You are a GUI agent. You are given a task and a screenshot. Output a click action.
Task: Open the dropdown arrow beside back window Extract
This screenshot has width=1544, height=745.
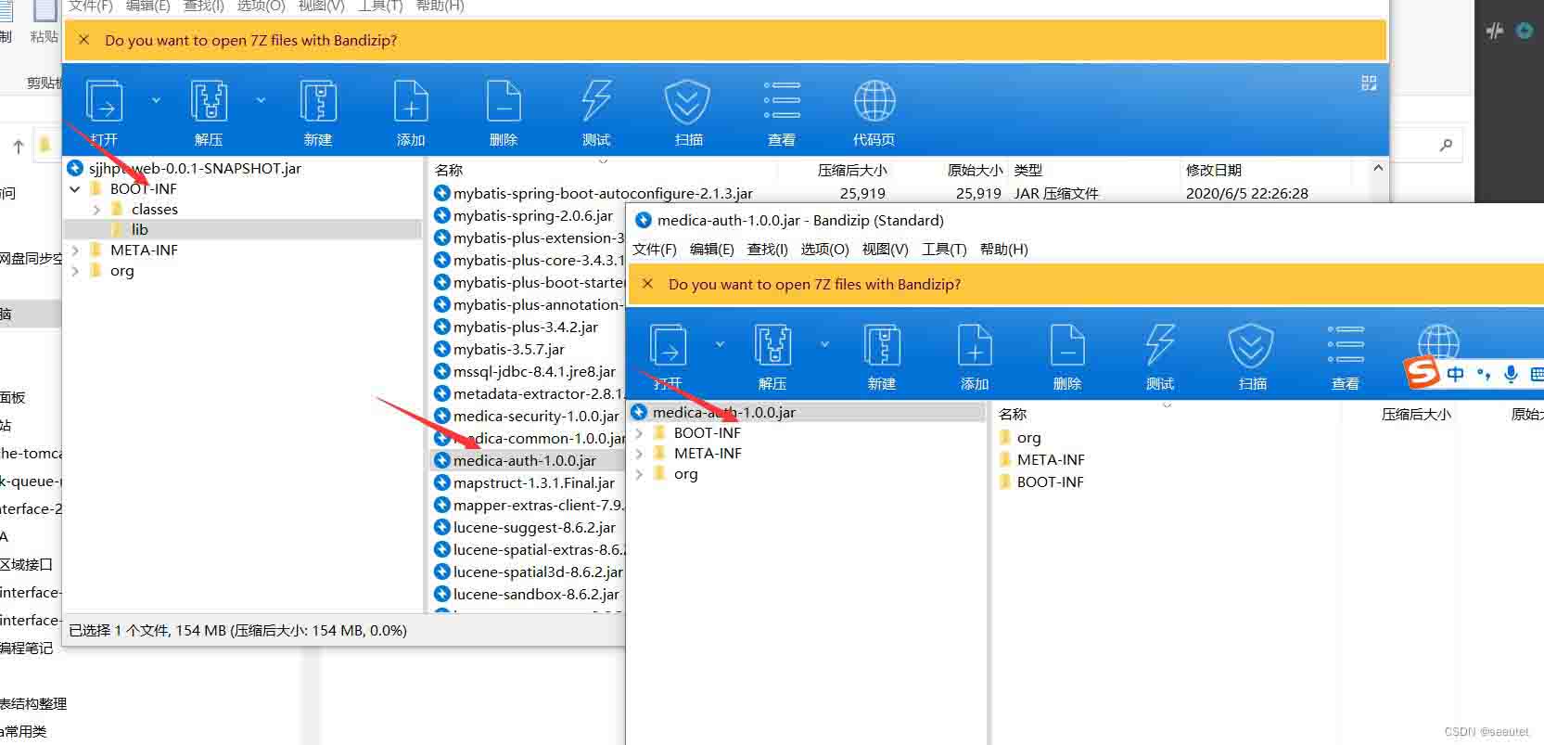tap(261, 100)
